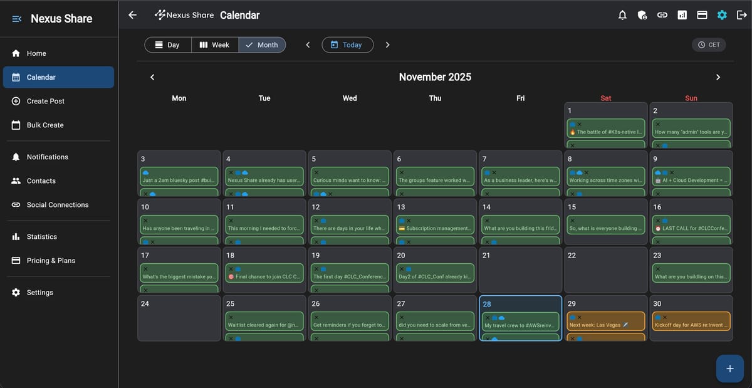Collapse the sidebar with the hamburger icon
Screen dimensions: 752x388
tap(16, 18)
